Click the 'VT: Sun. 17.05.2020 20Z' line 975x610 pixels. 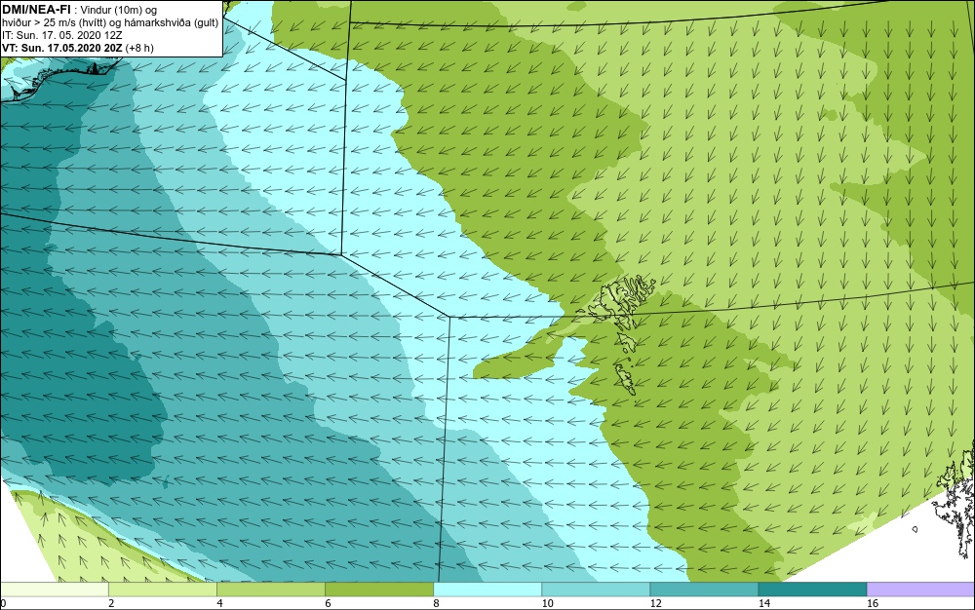point(78,48)
